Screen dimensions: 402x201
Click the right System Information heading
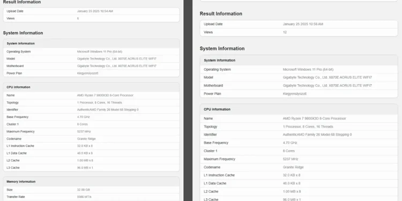[x=222, y=48]
